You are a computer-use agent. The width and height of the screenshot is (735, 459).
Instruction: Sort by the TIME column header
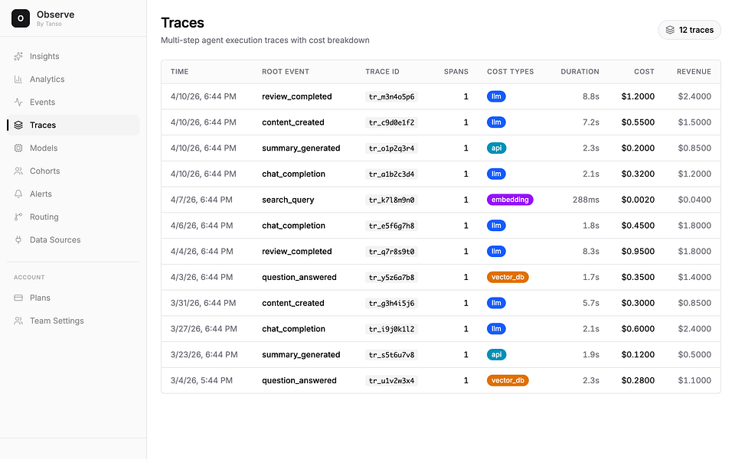coord(179,72)
